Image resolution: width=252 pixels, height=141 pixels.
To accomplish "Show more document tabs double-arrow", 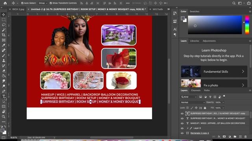I will [169, 9].
